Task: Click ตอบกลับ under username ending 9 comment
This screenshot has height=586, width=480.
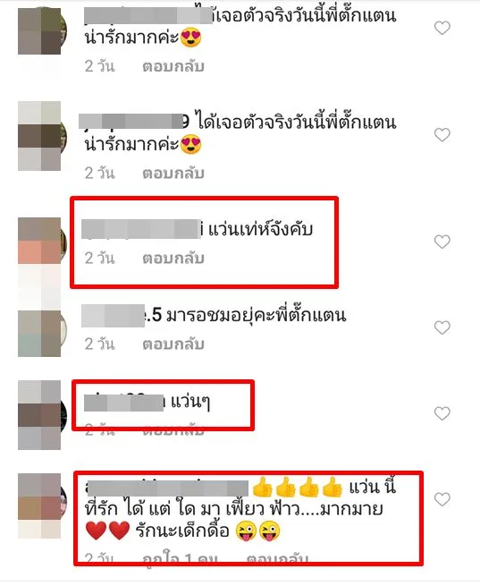Action: 173,174
